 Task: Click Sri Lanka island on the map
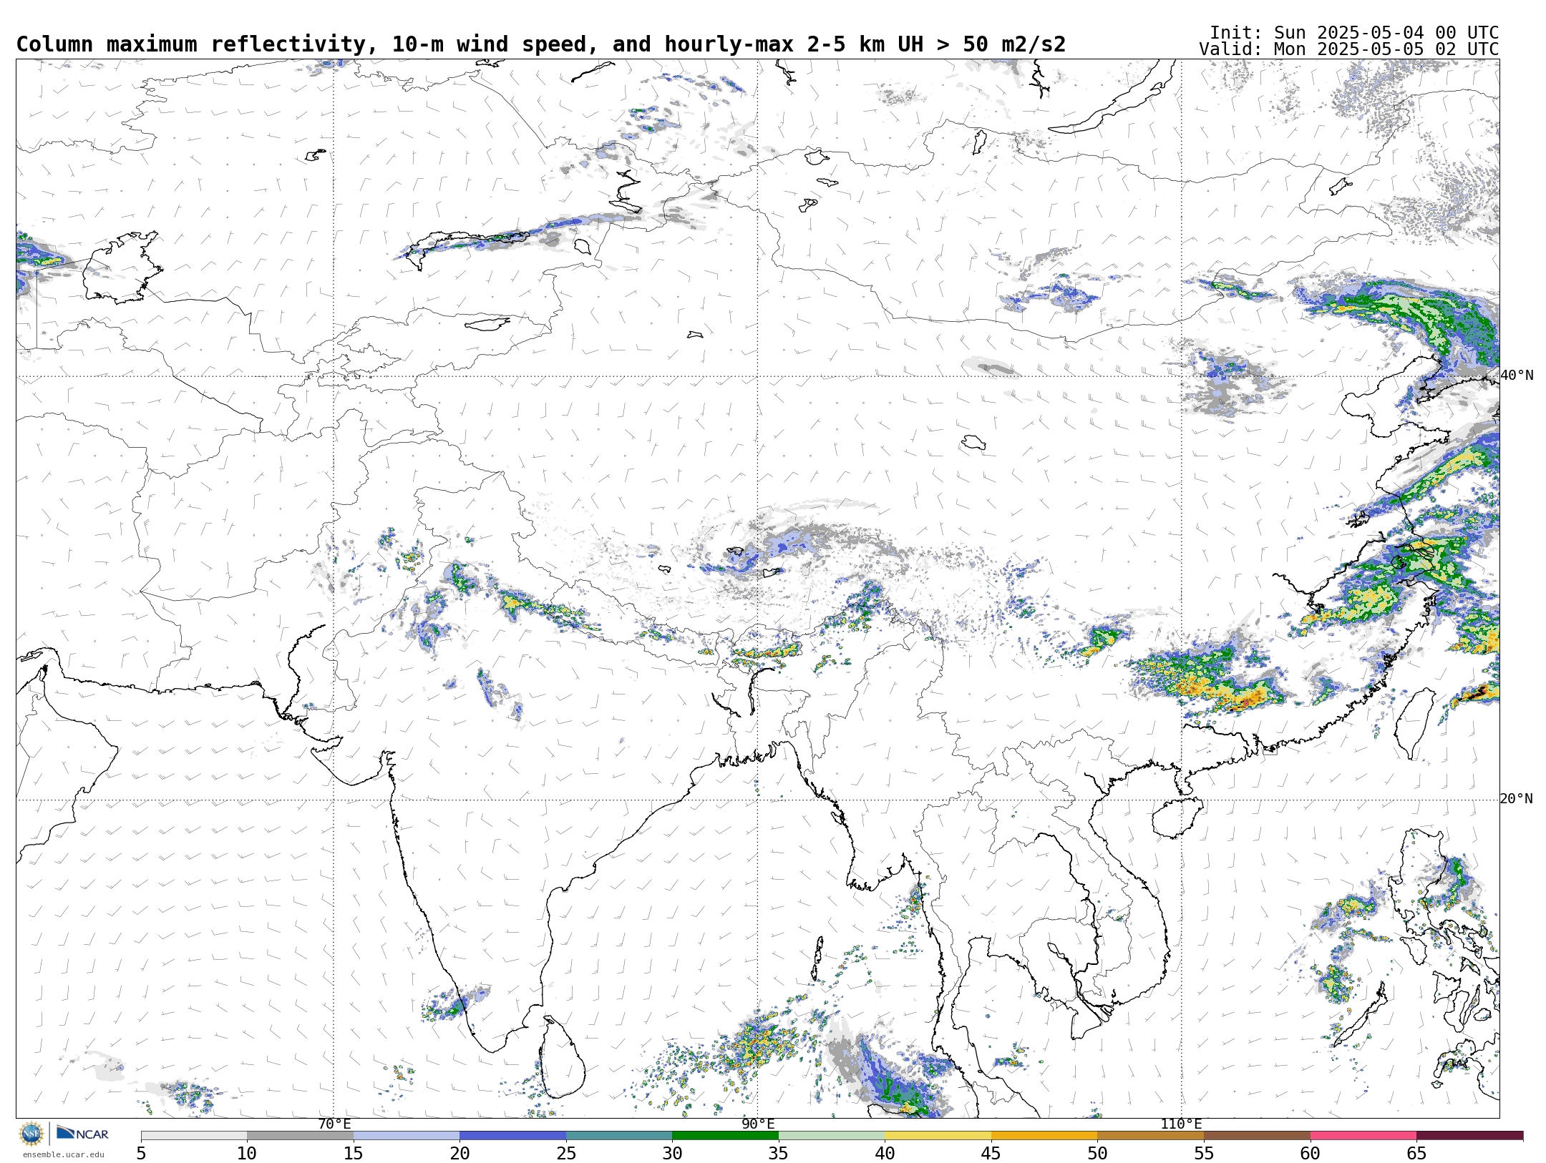pyautogui.click(x=563, y=1059)
